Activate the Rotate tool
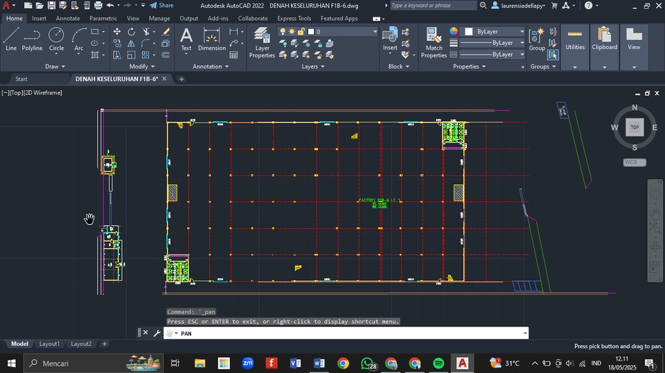Screen dimensions: 665x373 click(132, 32)
